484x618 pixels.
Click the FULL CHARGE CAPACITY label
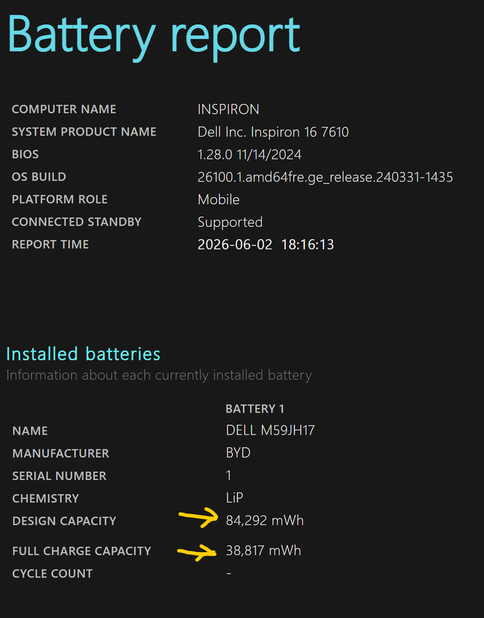pos(82,551)
